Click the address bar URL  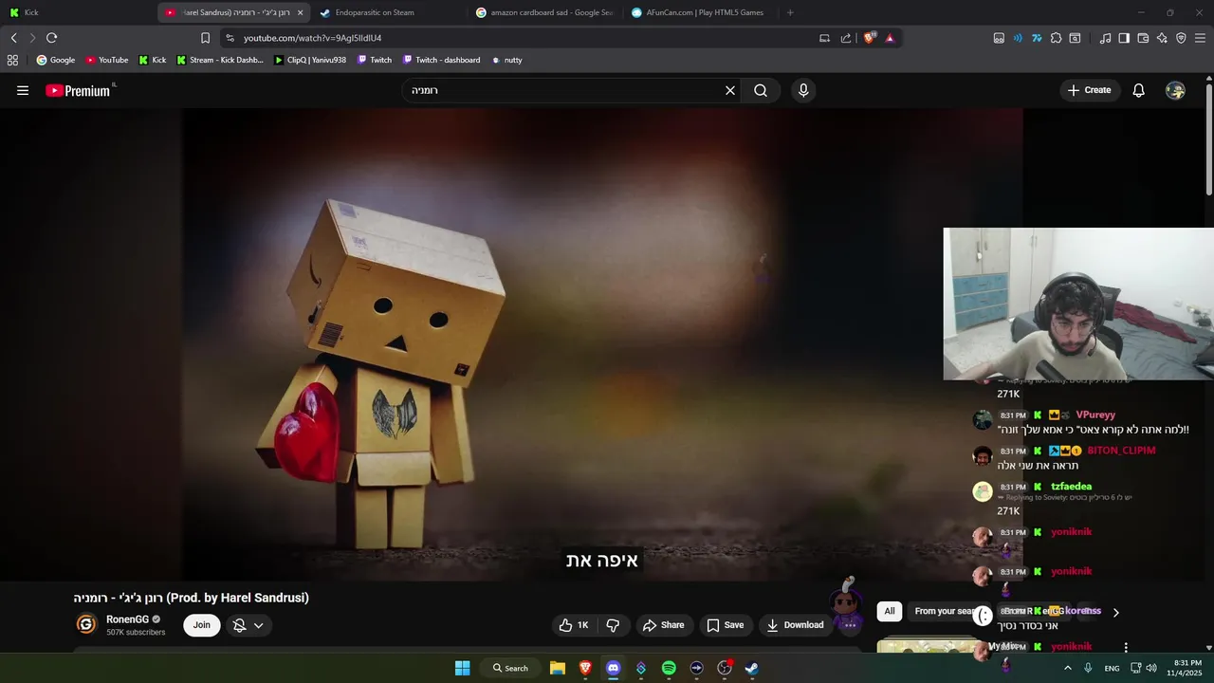tap(312, 38)
